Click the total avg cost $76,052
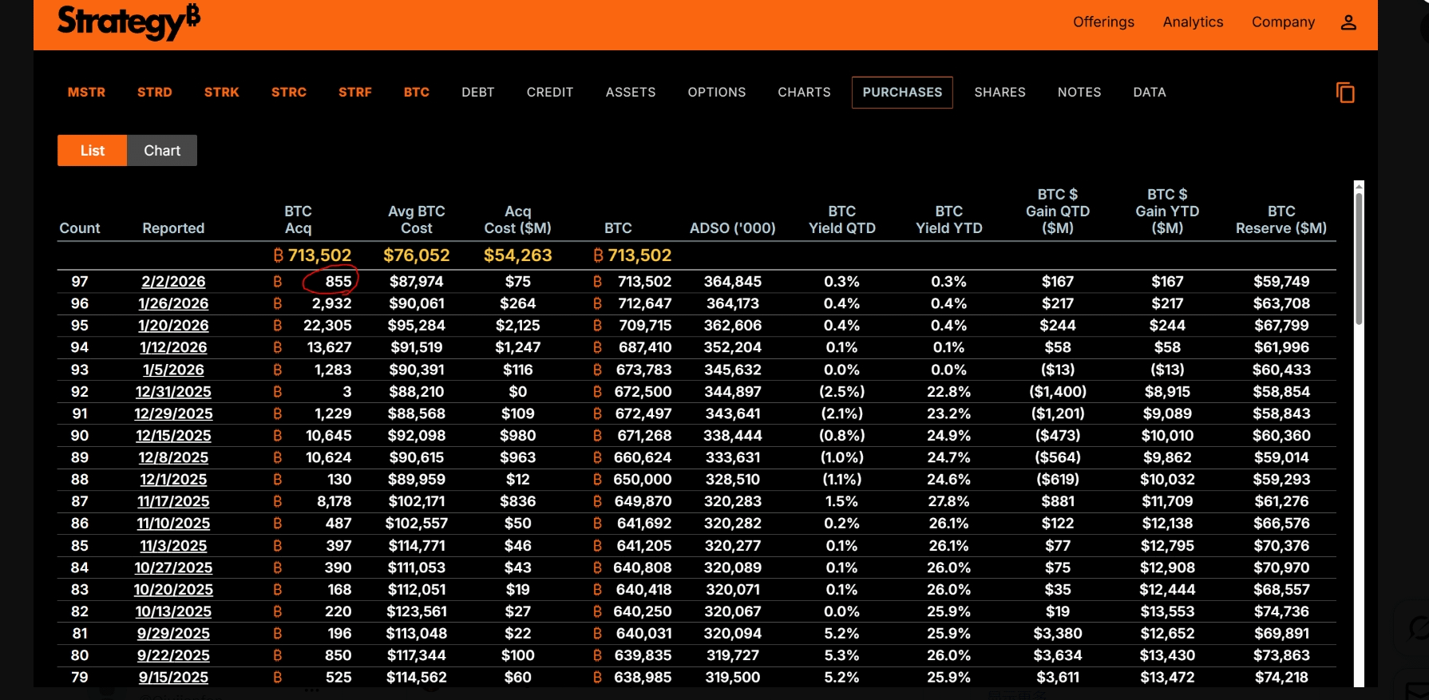This screenshot has width=1429, height=700. (416, 255)
